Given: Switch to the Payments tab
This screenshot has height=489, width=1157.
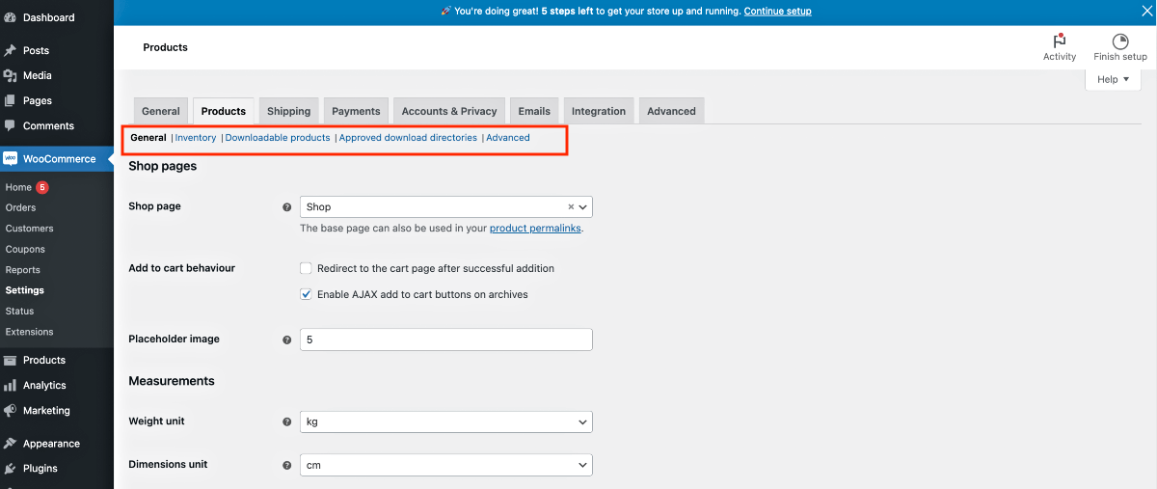Looking at the screenshot, I should [356, 111].
